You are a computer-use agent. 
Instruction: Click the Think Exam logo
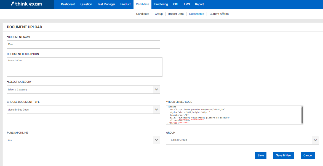click(26, 4)
